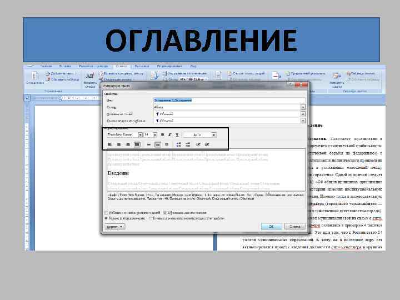This screenshot has height=300, width=400.
Task: Click Вставить концевую сноску
Action: (121, 73)
